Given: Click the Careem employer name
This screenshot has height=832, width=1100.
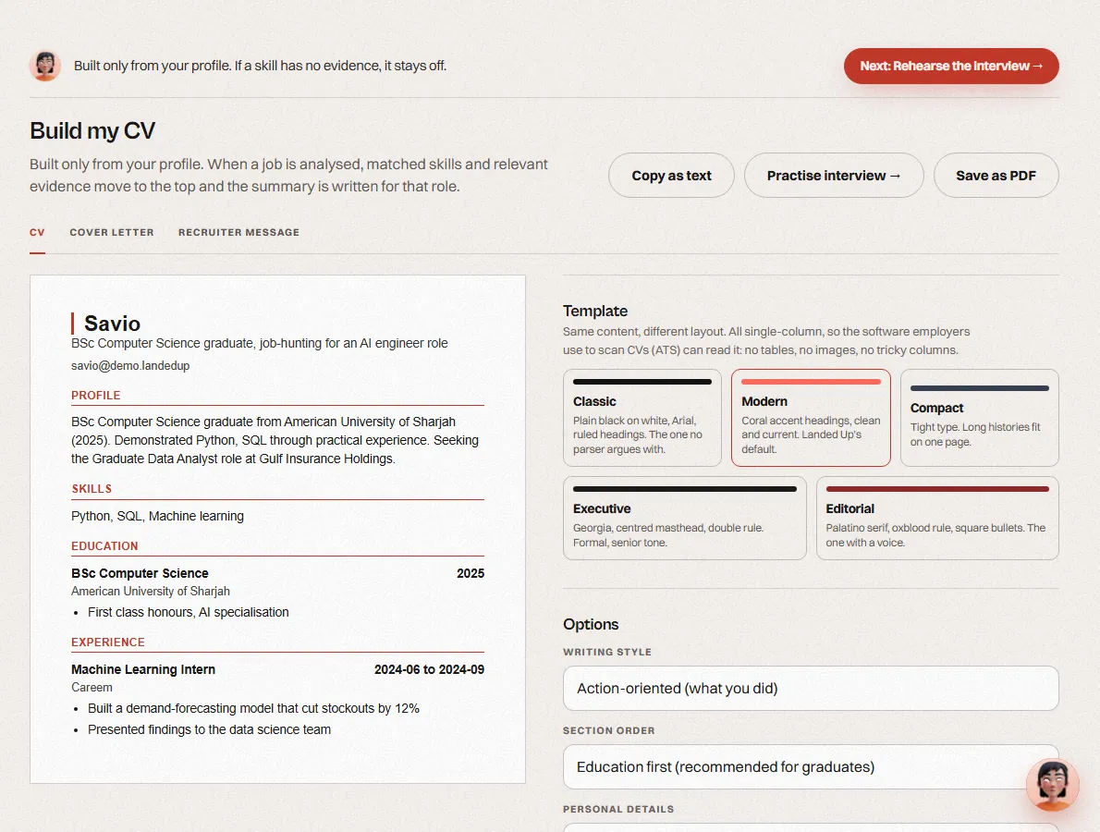Looking at the screenshot, I should coord(92,688).
